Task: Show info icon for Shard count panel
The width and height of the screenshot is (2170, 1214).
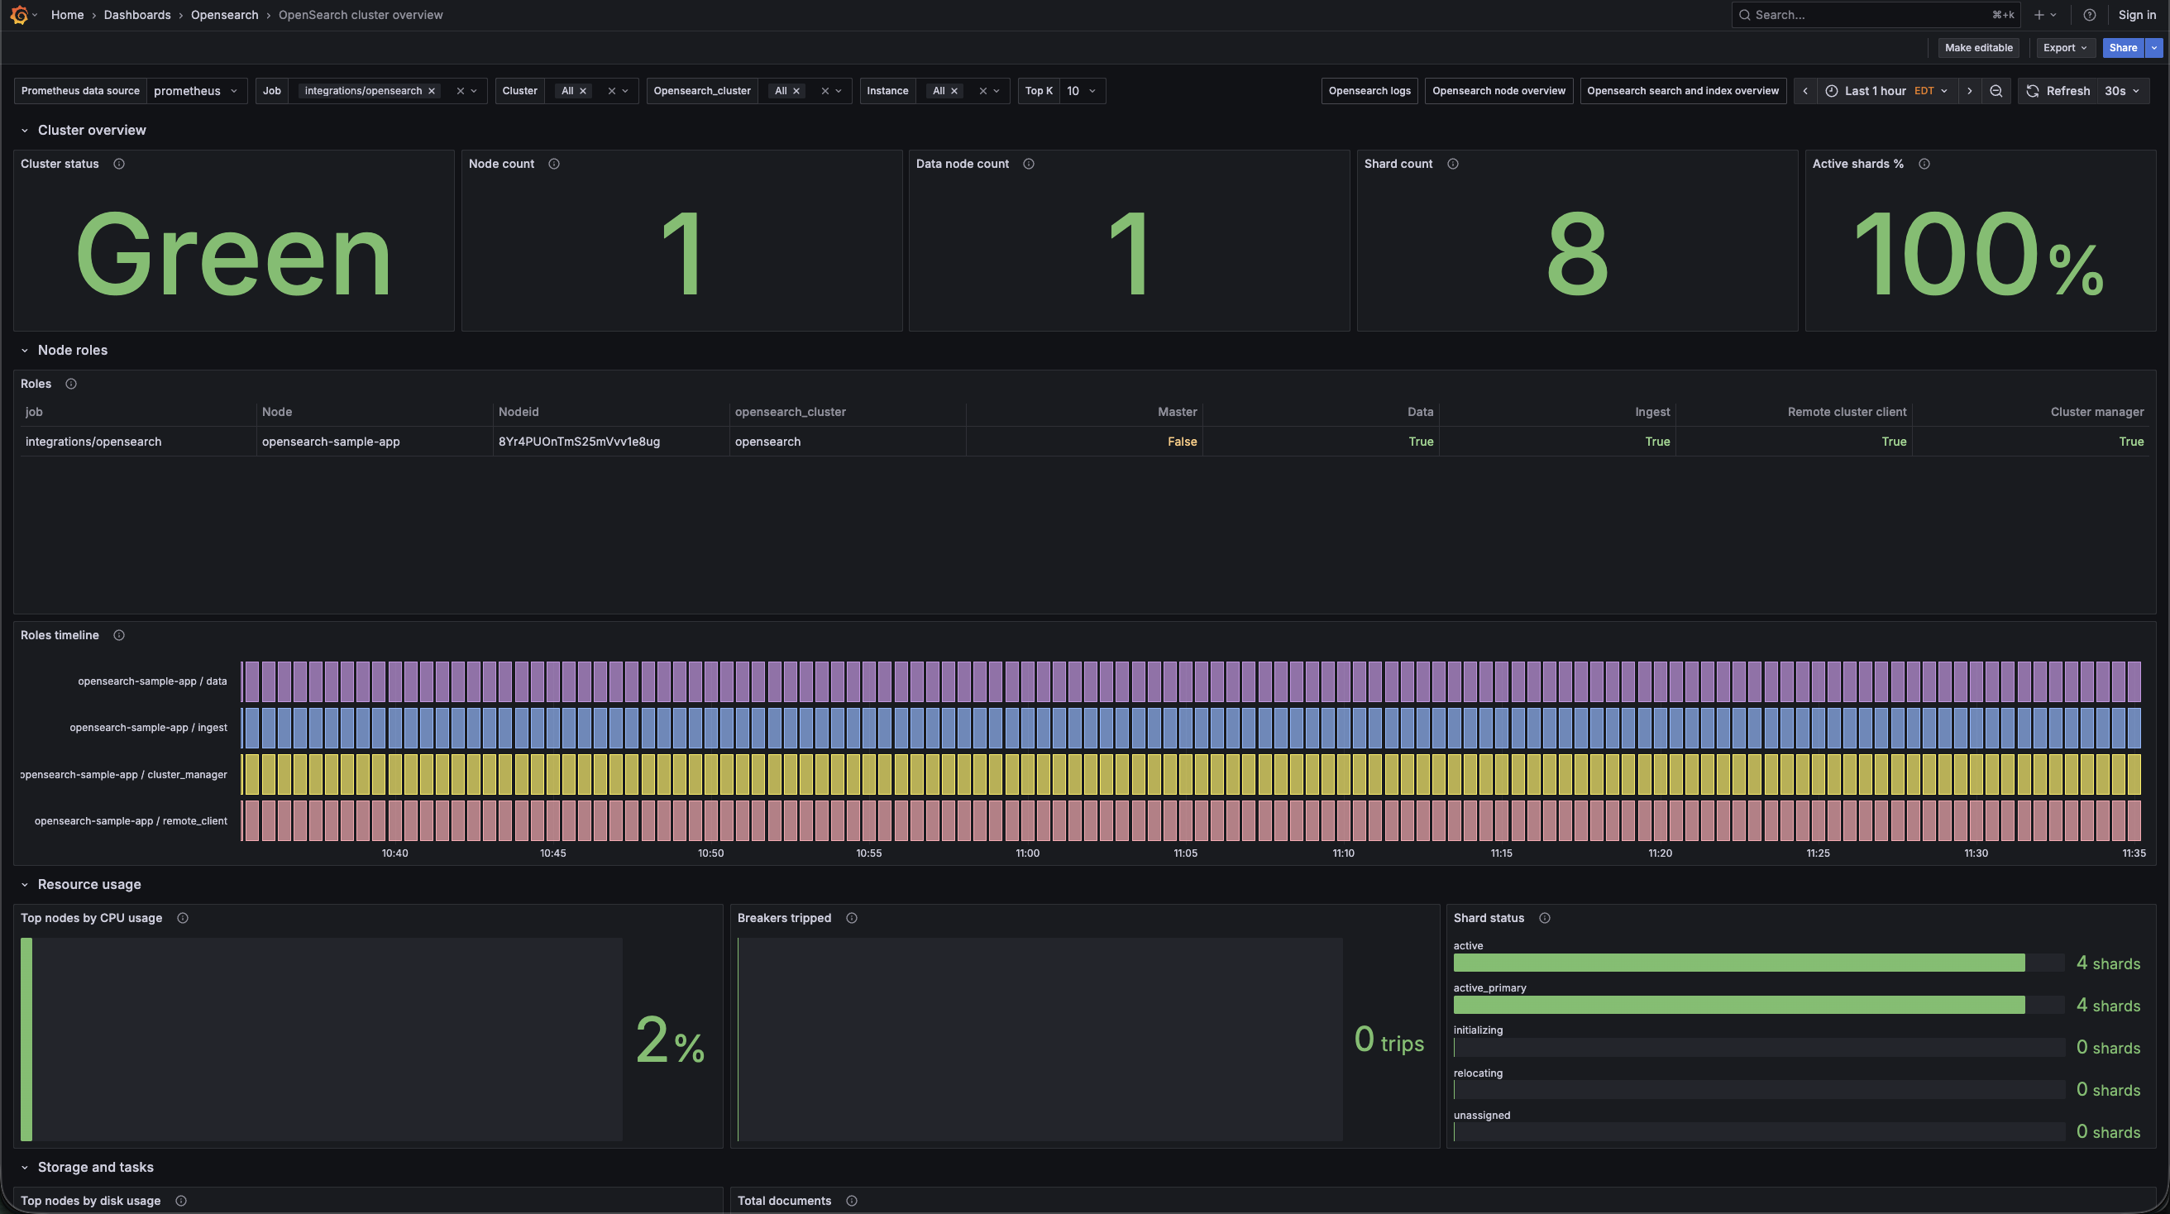Action: point(1452,165)
